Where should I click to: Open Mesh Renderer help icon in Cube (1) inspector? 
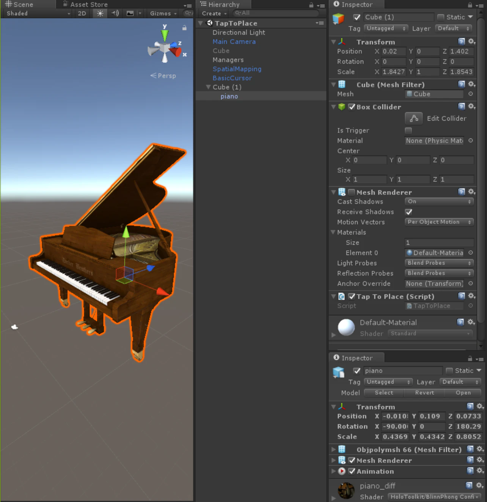[x=462, y=192]
